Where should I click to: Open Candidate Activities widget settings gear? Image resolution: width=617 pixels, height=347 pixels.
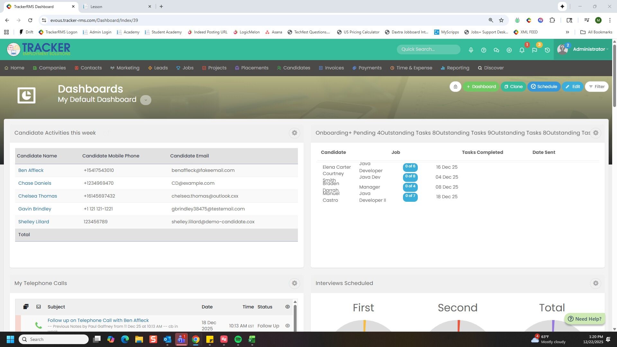(x=294, y=133)
